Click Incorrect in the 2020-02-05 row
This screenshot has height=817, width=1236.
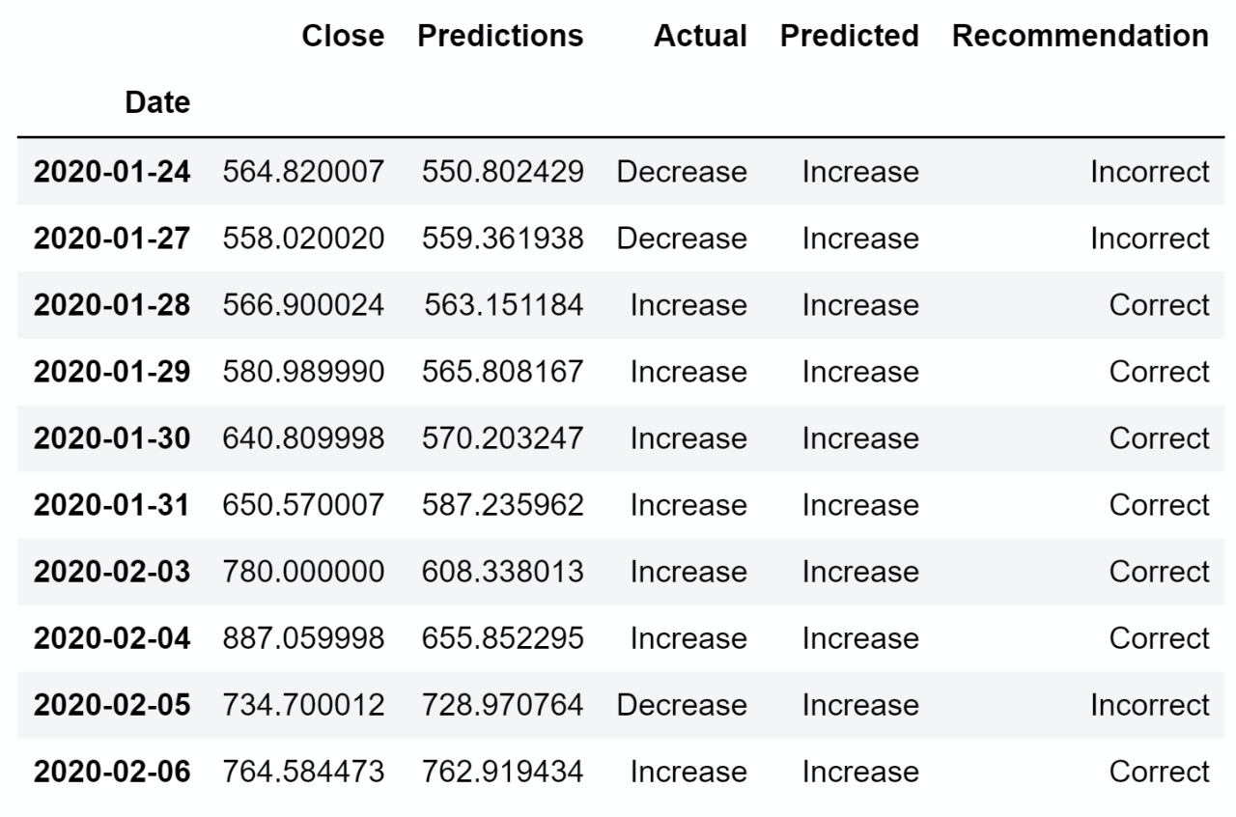click(1149, 705)
